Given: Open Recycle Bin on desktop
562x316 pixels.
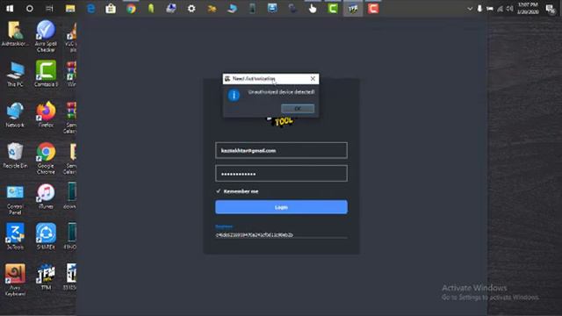Looking at the screenshot, I should point(15,155).
